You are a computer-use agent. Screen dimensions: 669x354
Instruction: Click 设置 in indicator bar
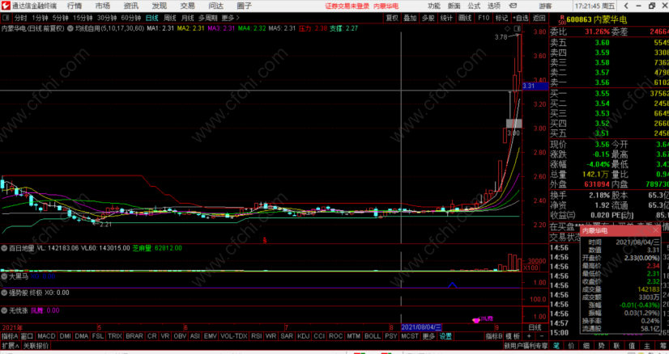pos(445,336)
